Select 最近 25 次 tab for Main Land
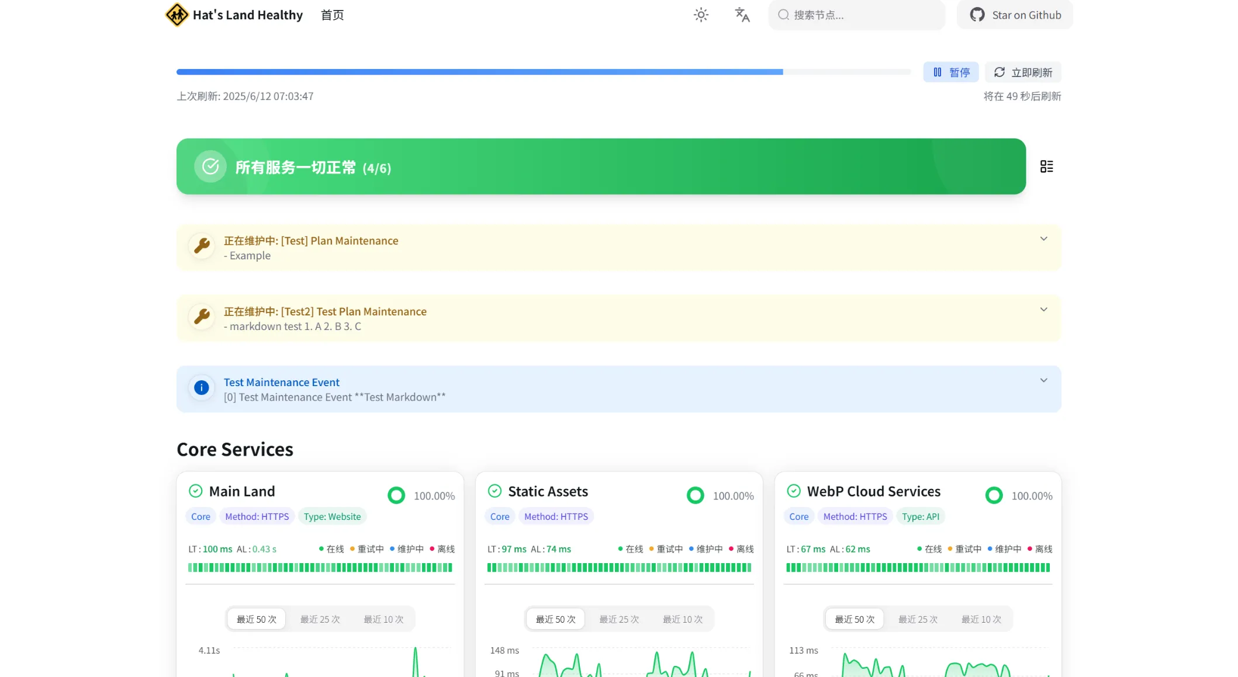Image resolution: width=1238 pixels, height=677 pixels. click(x=320, y=619)
